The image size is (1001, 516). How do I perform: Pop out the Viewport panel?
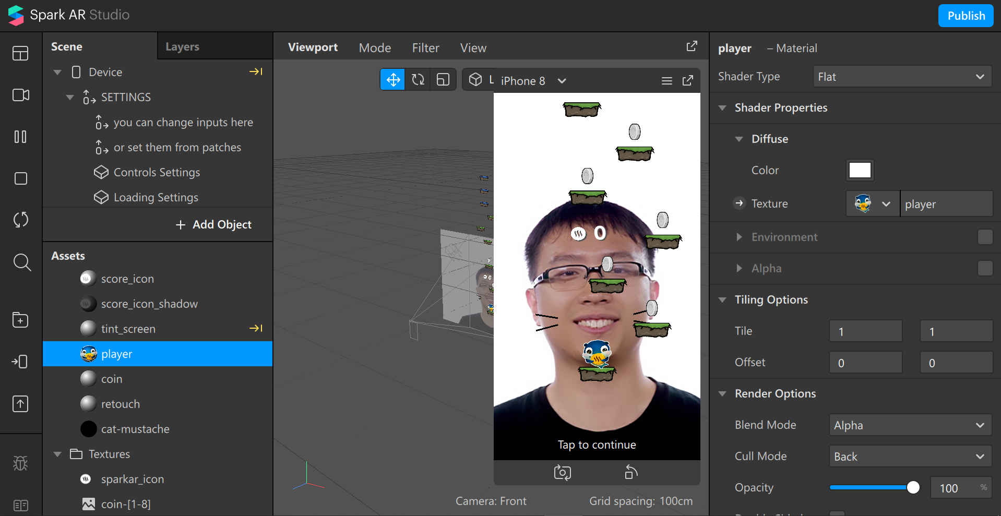tap(692, 46)
